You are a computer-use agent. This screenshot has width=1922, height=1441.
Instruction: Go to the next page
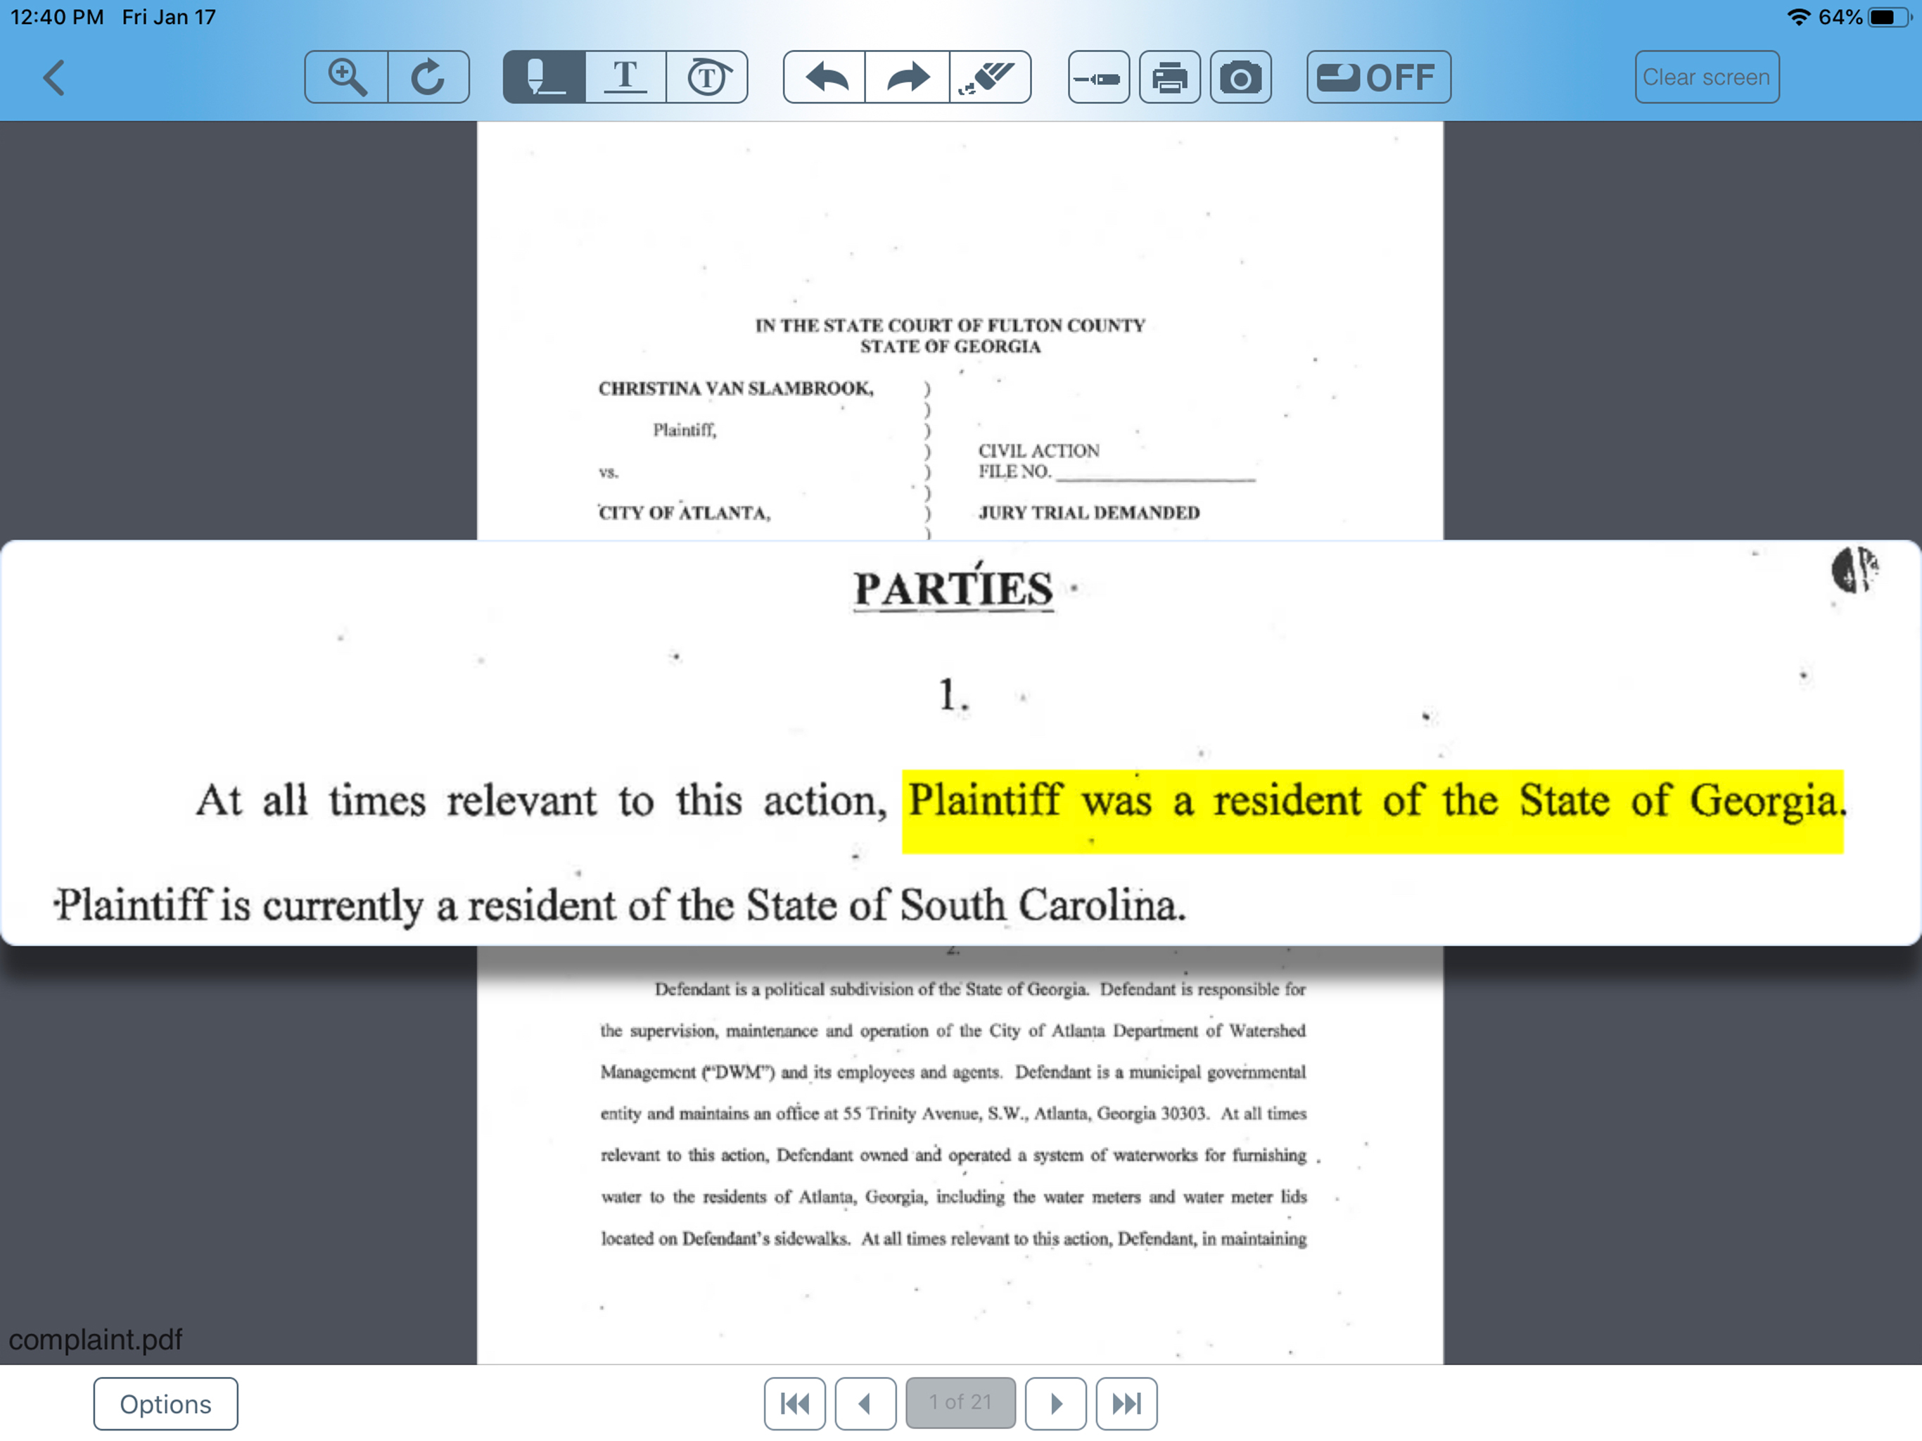(1056, 1404)
